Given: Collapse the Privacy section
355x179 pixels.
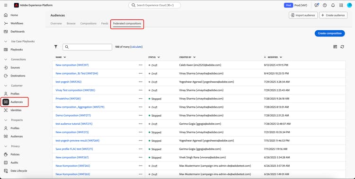Looking at the screenshot, I should tap(6, 146).
